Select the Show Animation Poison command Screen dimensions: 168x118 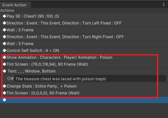[59, 58]
